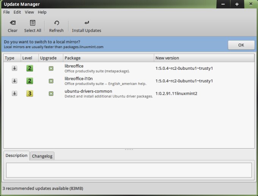The image size is (258, 196).
Task: Select the Description tab
Action: pyautogui.click(x=16, y=155)
